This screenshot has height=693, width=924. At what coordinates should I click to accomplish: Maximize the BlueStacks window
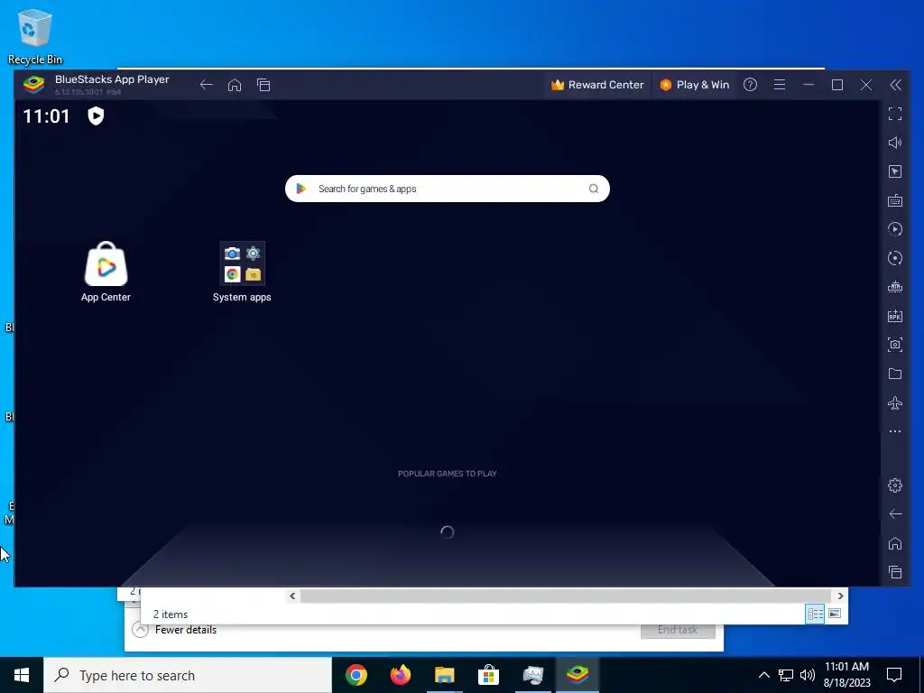pyautogui.click(x=837, y=85)
